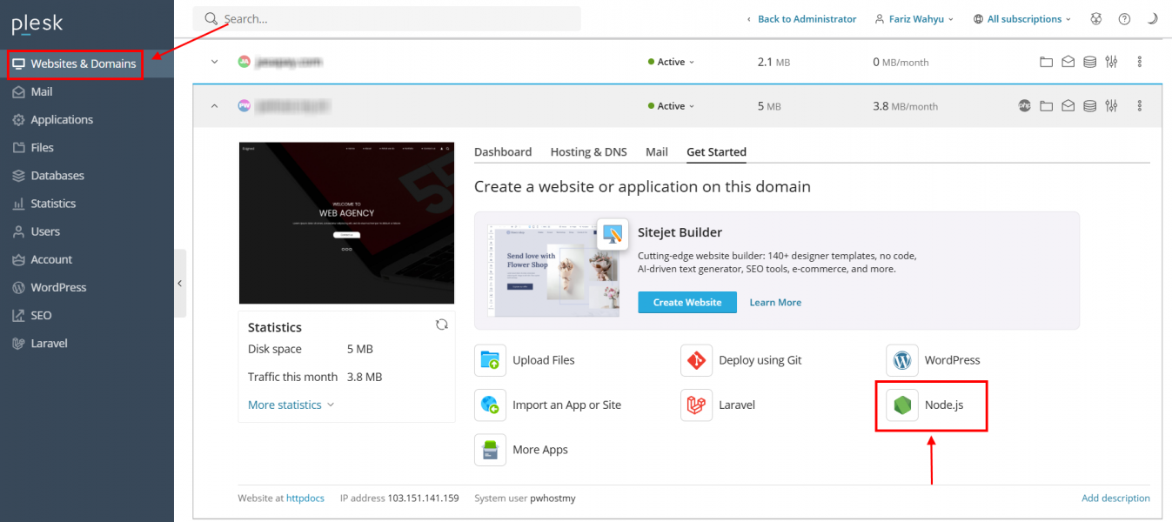Open mail icon in 5 MB row
Screen dimensions: 1172x522
[x=1068, y=106]
